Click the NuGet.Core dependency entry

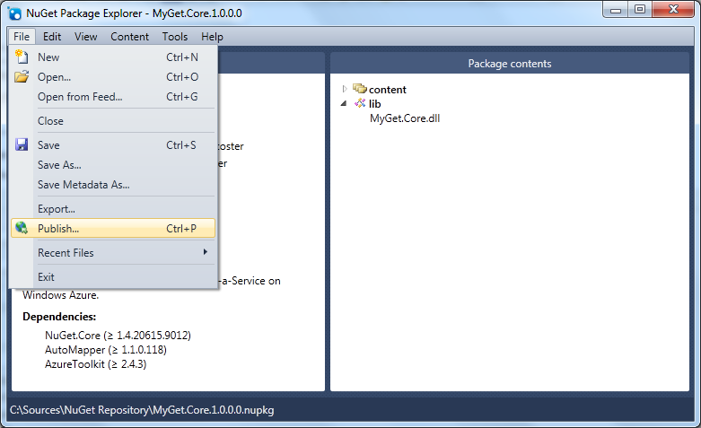[118, 335]
